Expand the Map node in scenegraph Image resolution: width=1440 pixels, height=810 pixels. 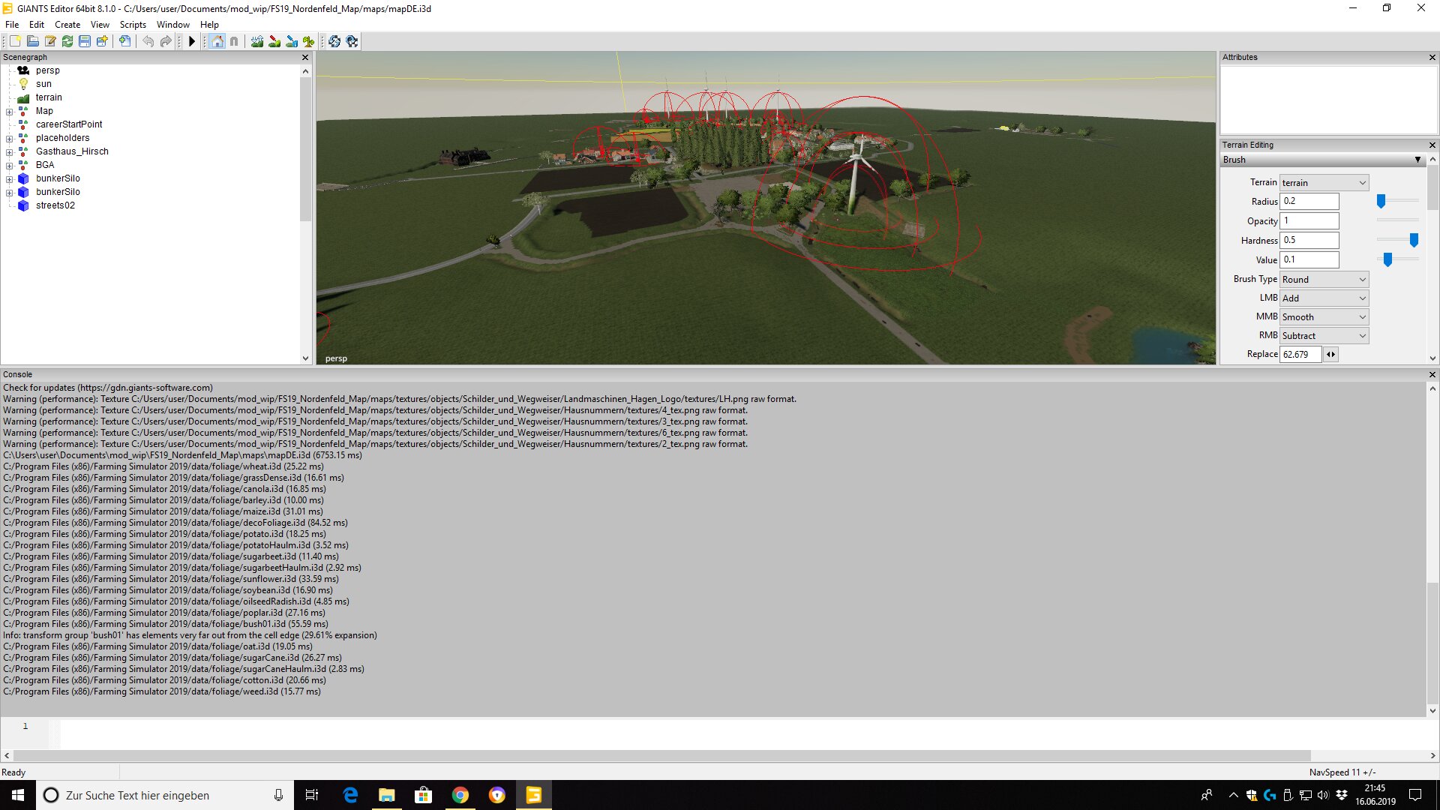[9, 111]
